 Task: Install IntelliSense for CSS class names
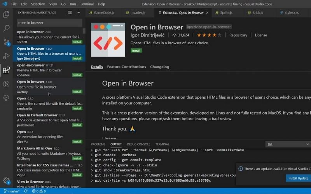click(x=77, y=175)
